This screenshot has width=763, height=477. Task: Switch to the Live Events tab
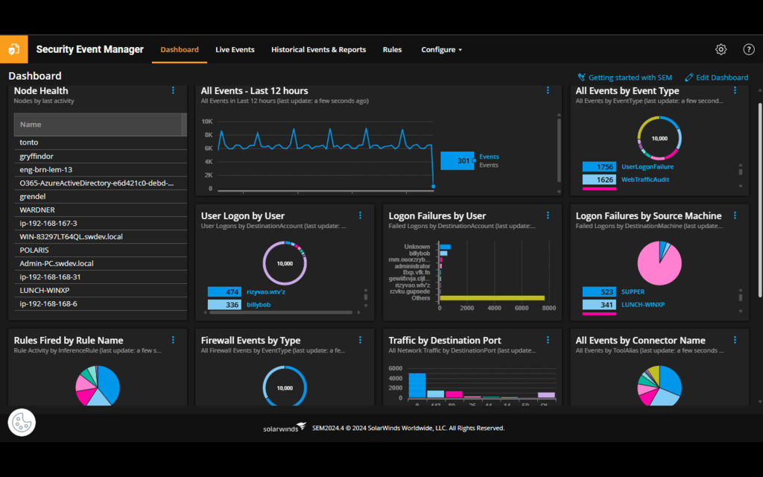pos(235,50)
